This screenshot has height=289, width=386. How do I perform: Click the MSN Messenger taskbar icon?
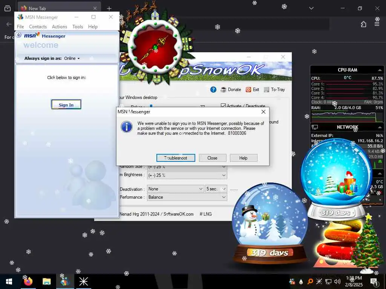click(x=65, y=281)
